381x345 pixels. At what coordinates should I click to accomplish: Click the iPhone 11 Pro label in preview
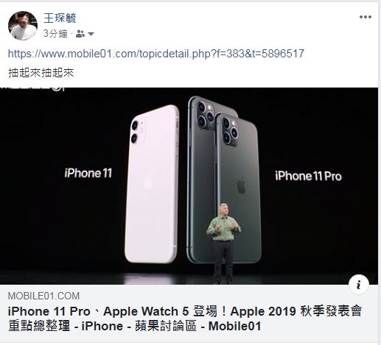click(308, 176)
